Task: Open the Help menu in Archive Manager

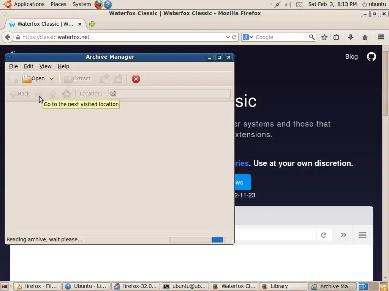Action: click(x=63, y=66)
